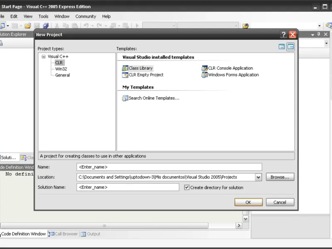The width and height of the screenshot is (332, 249).
Task: Click the New Project dialog help icon
Action: coord(283,34)
